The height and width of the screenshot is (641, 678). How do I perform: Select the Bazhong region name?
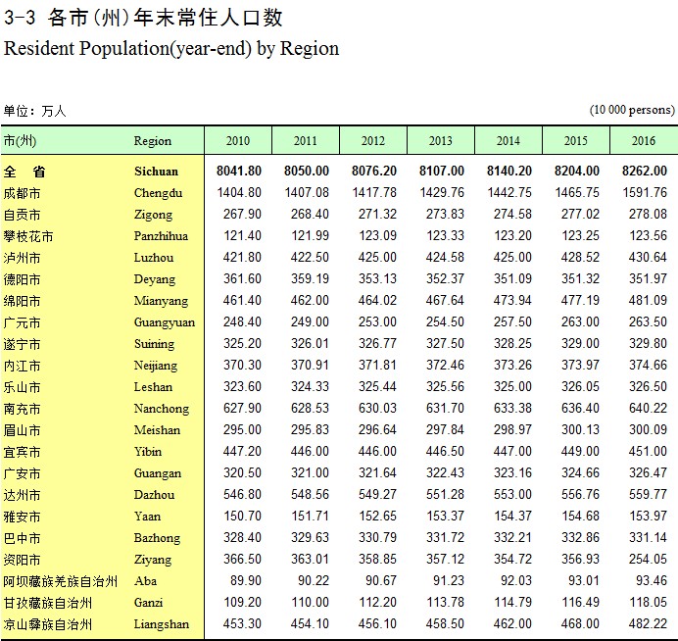157,538
